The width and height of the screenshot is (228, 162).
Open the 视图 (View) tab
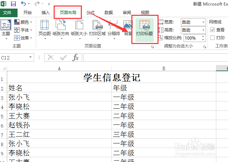145,13
